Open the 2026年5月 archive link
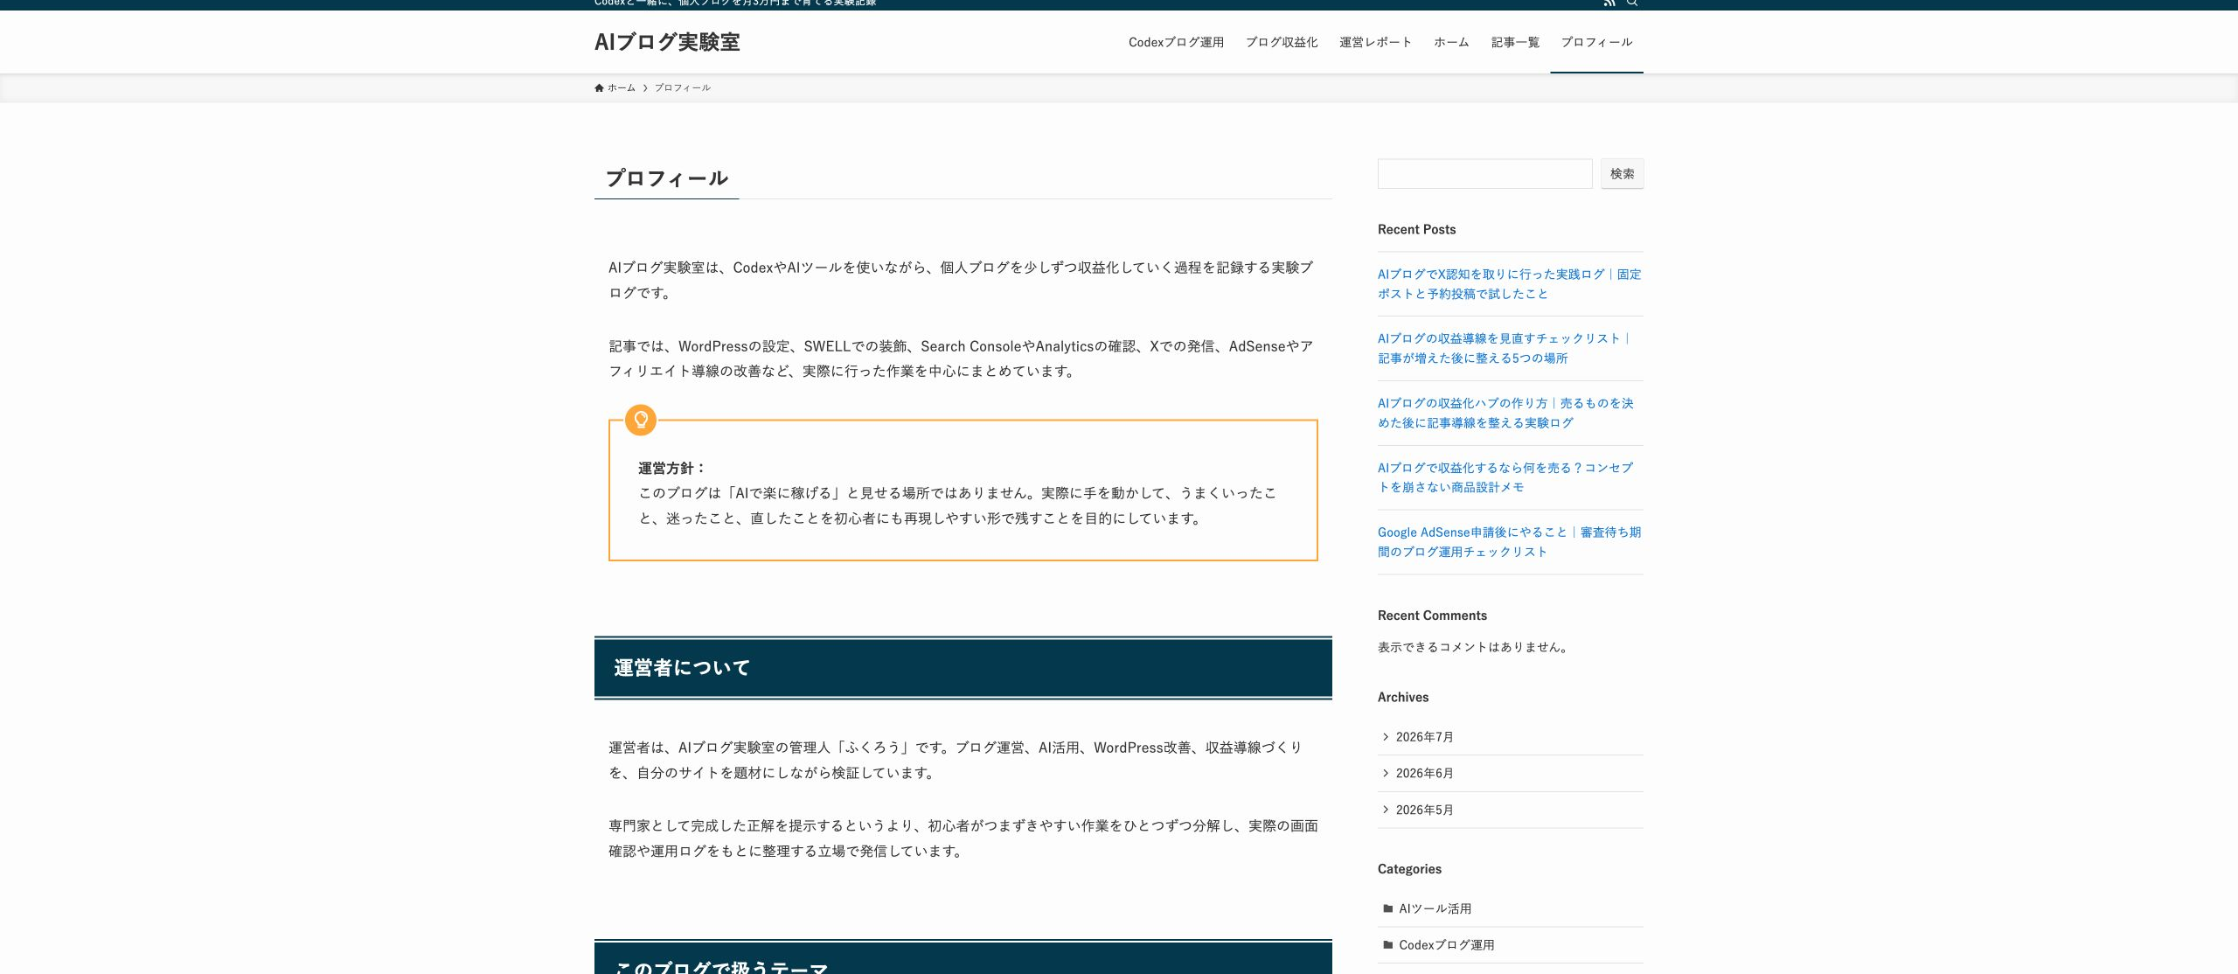The height and width of the screenshot is (974, 2238). (x=1424, y=810)
